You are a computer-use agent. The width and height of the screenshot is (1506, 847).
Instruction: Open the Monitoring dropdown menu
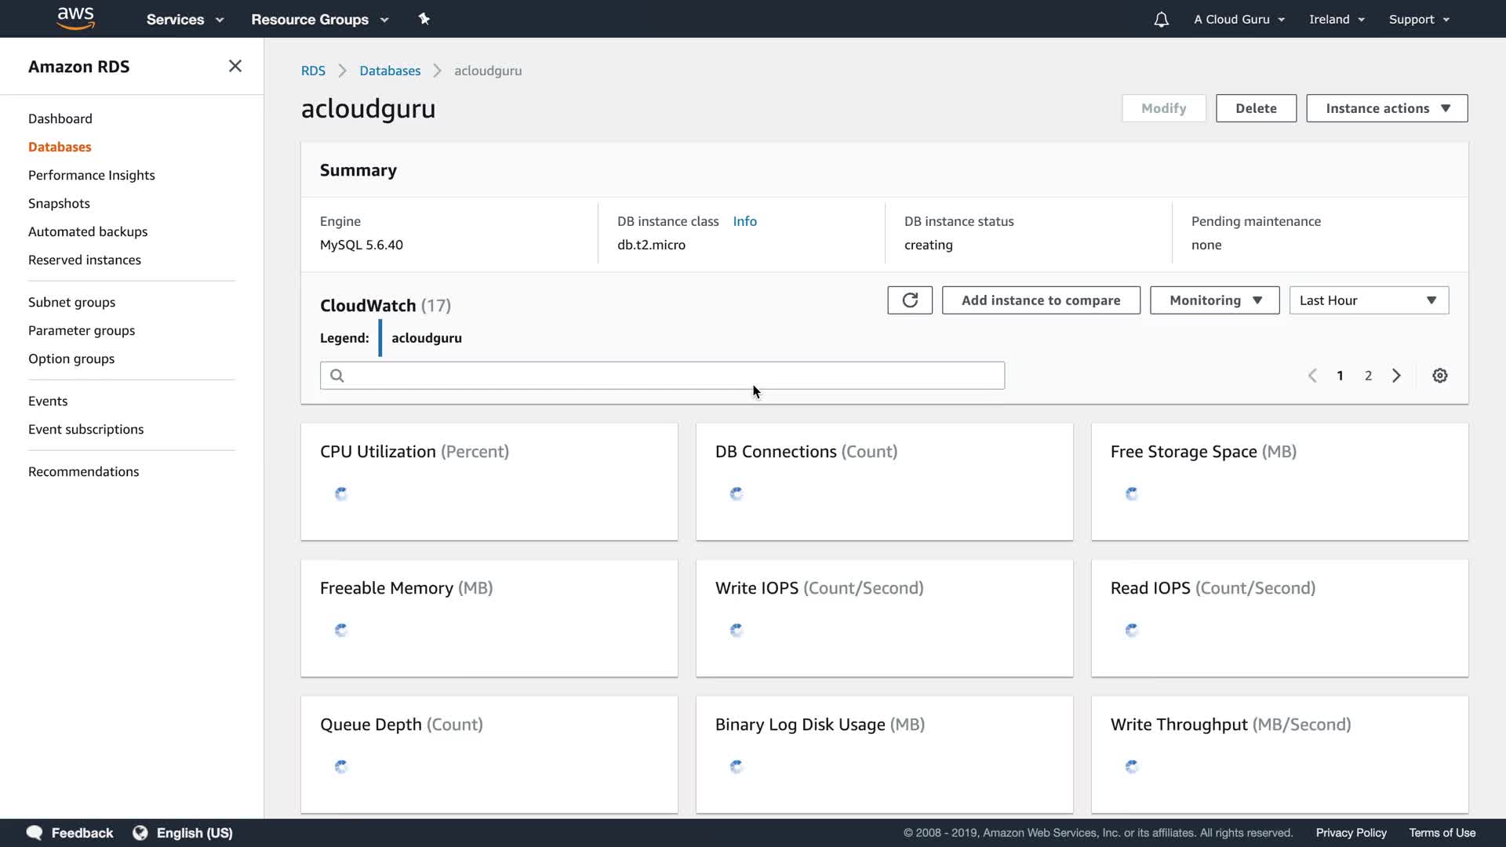point(1214,300)
